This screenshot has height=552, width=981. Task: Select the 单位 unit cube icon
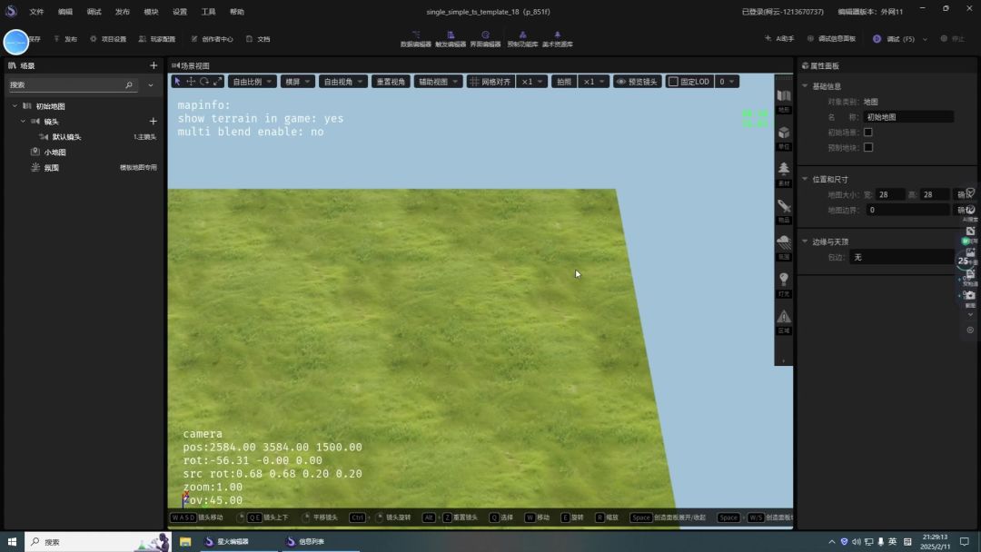(x=783, y=134)
